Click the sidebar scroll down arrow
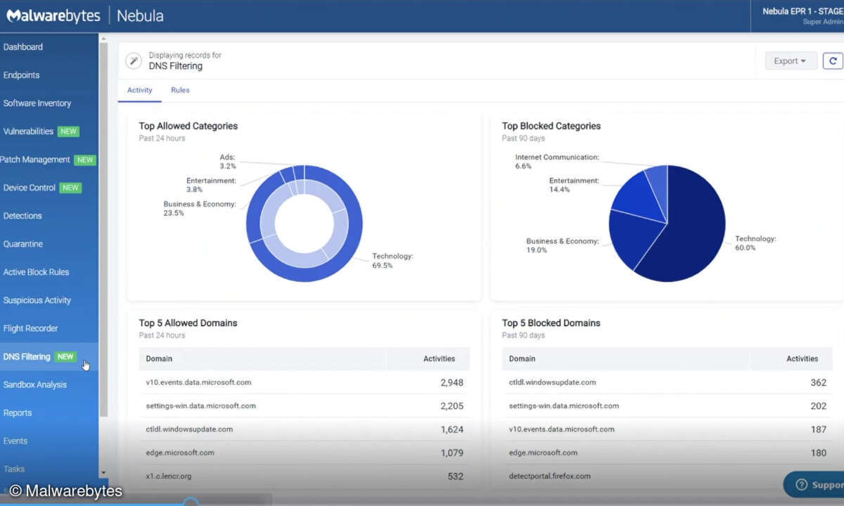This screenshot has width=844, height=506. coord(103,473)
